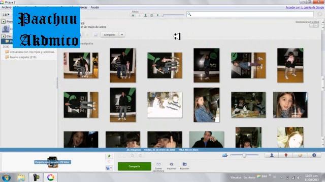Toggle the videos-only filter
The image size is (325, 182).
151,15
